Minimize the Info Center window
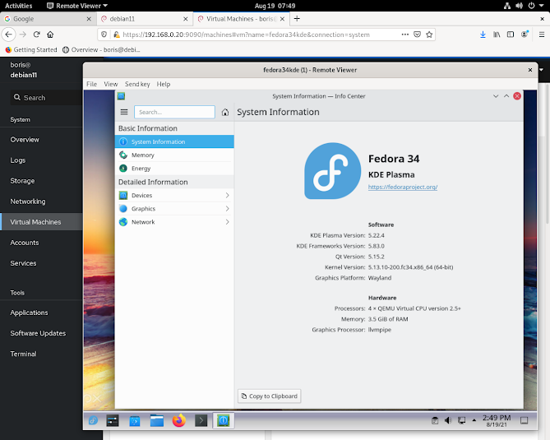 (x=496, y=96)
